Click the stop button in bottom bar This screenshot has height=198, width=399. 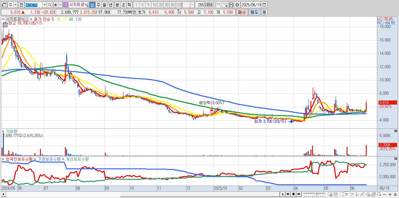click(x=293, y=194)
